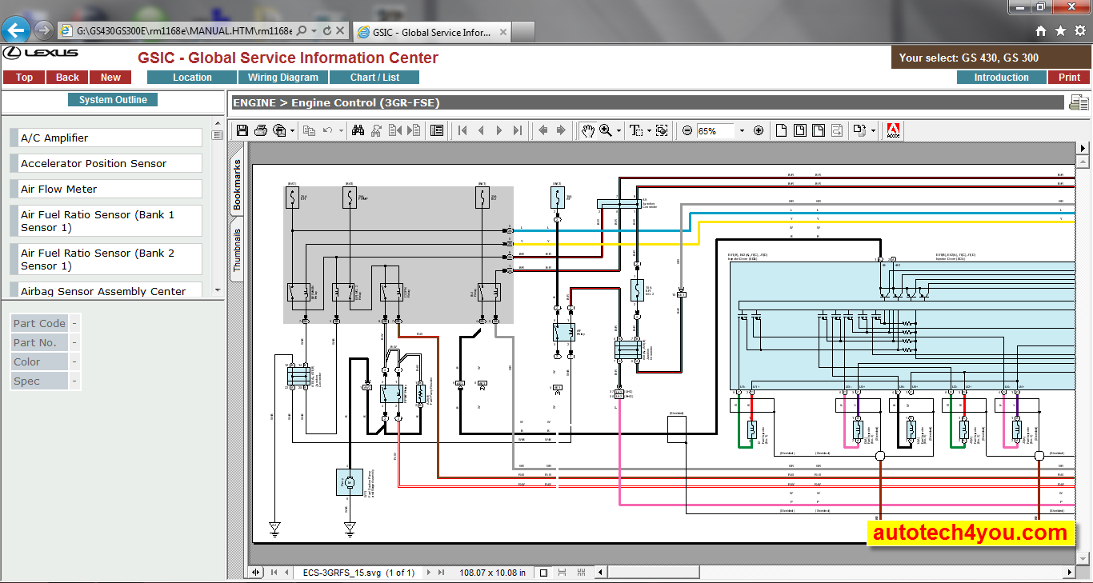Click the Adobe logo icon
Viewport: 1093px width, 583px height.
(894, 130)
